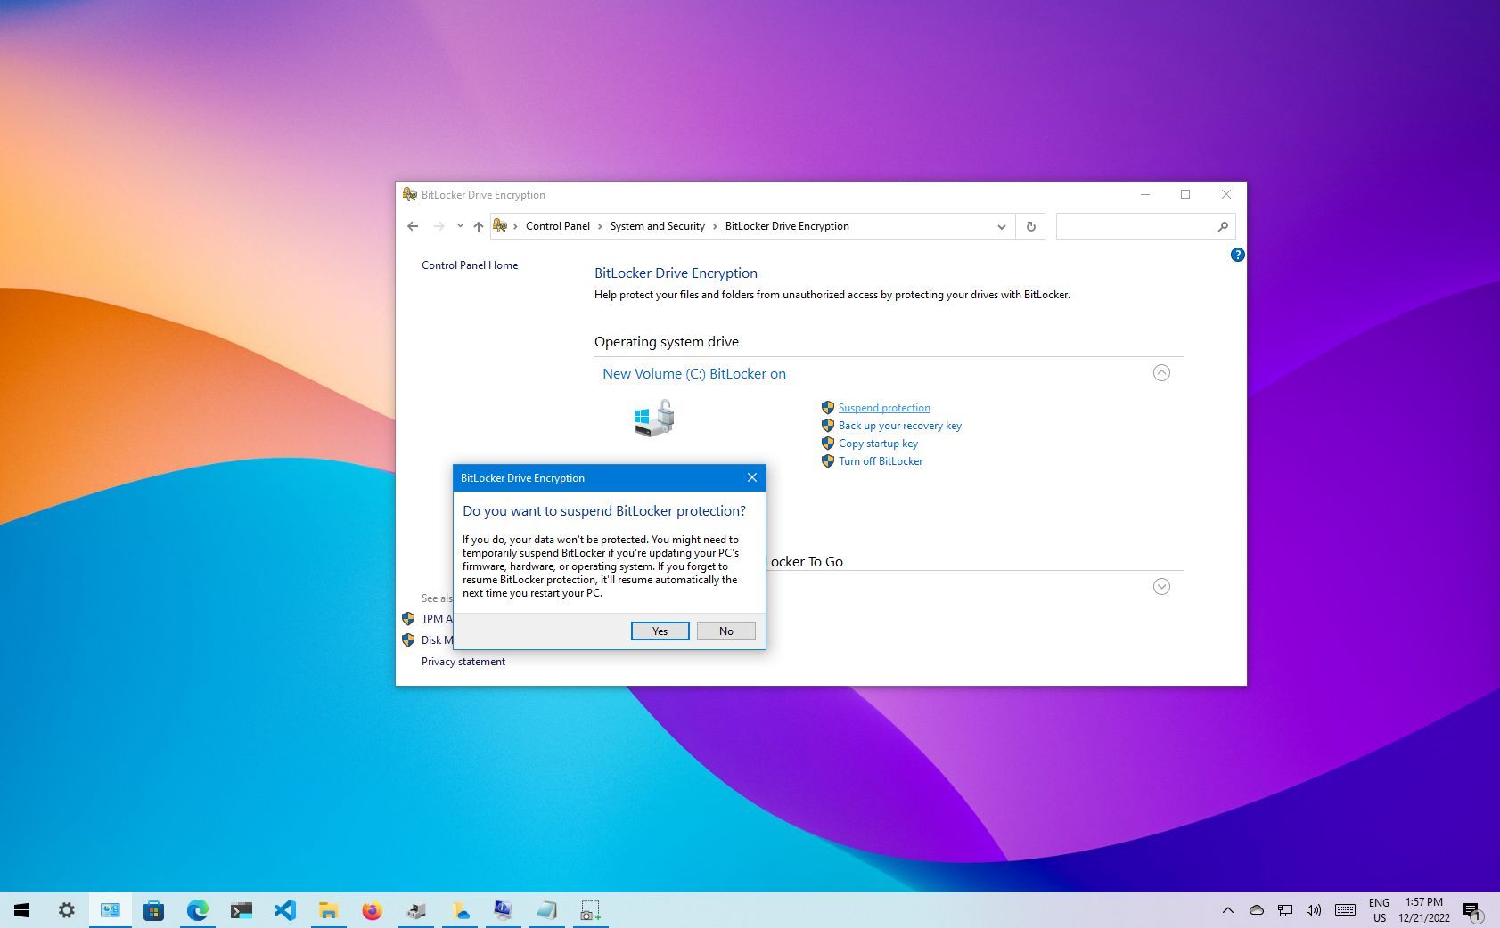Click the refresh icon in address bar

(1030, 226)
